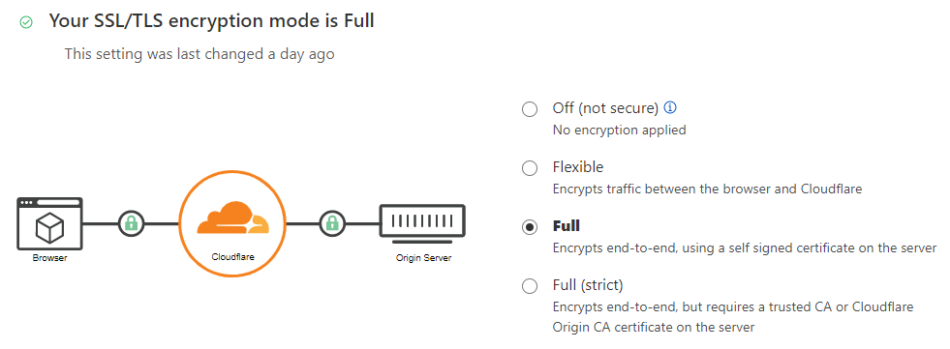This screenshot has height=349, width=950.
Task: Click the Browser window icon in the diagram
Action: click(x=49, y=223)
